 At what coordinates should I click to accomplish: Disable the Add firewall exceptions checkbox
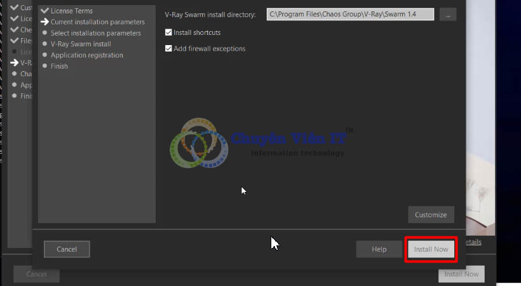[x=168, y=48]
